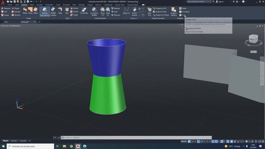The height and width of the screenshot is (149, 265).
Task: Open the Featured Apps ribbon tab
Action: click(x=132, y=5)
